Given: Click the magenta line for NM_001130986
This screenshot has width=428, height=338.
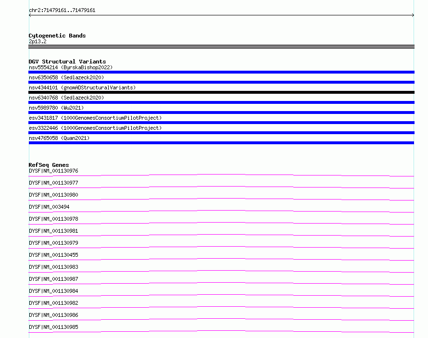Looking at the screenshot, I should [x=221, y=319].
